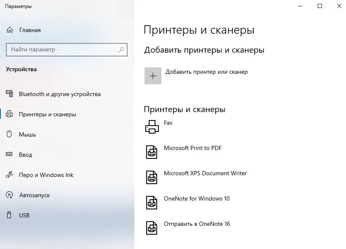Go to Мышь settings
346x249 pixels.
[x=27, y=134]
